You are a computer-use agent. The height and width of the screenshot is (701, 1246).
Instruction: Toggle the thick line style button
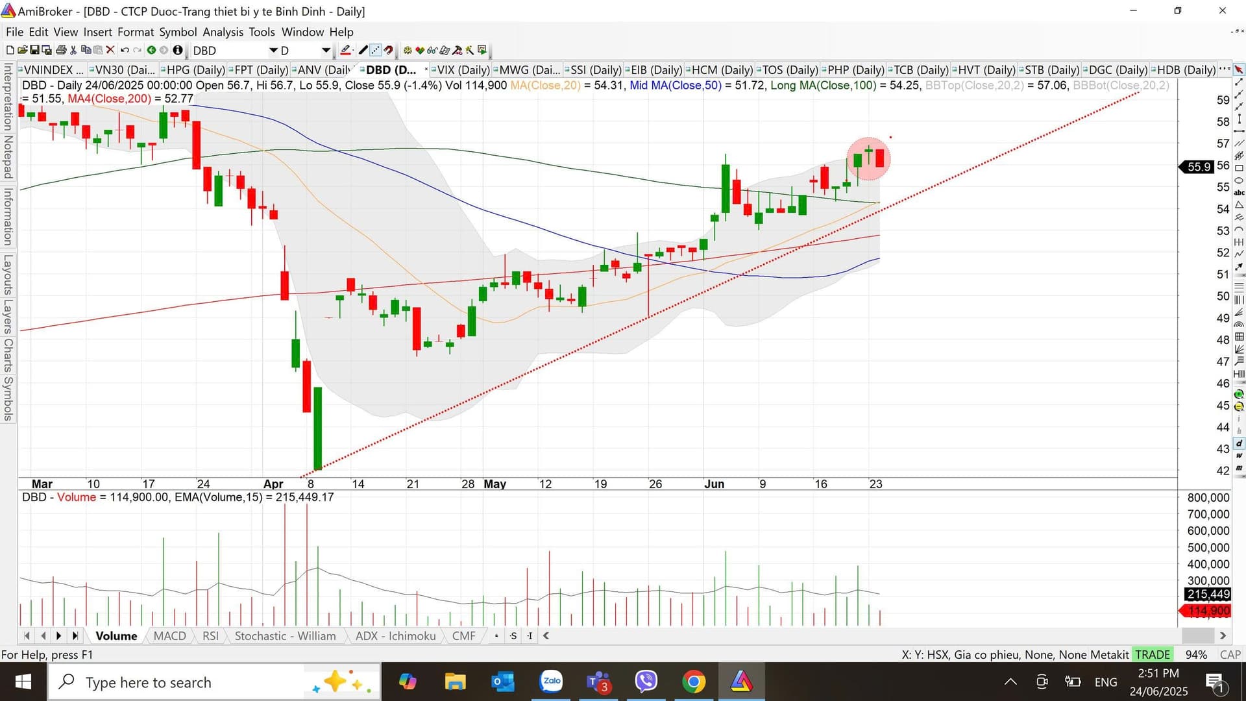pyautogui.click(x=363, y=50)
